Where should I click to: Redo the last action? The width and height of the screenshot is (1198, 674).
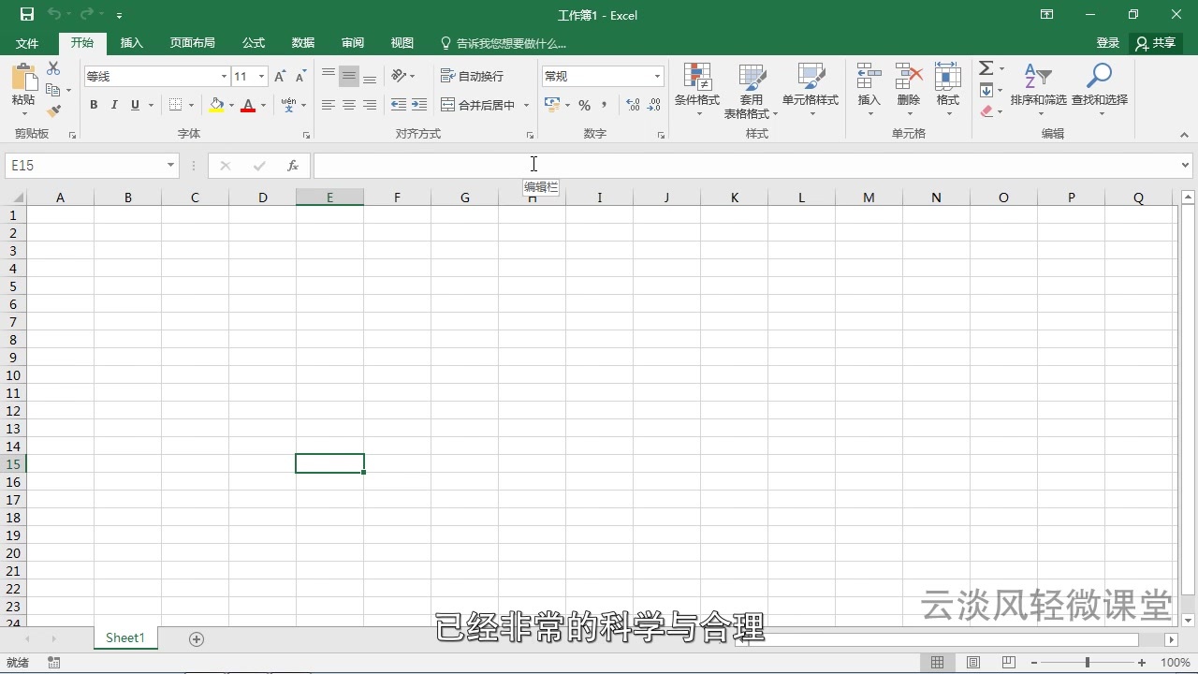pyautogui.click(x=87, y=15)
